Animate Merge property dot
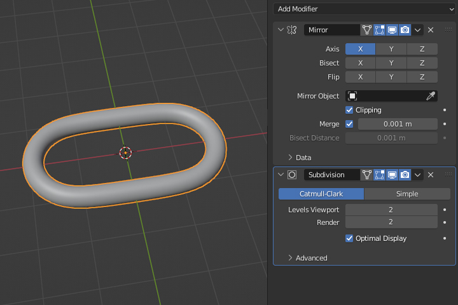Viewport: 458px width, 305px height. point(445,124)
